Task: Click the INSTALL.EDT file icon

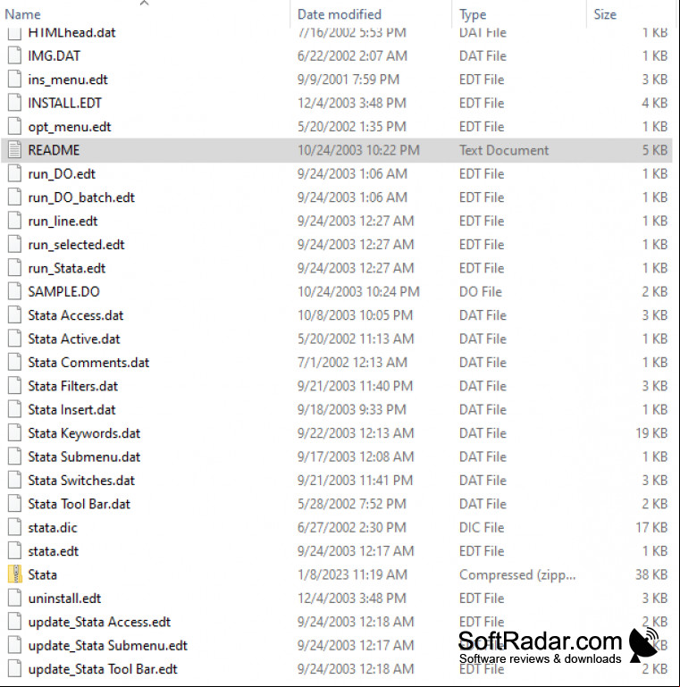Action: point(14,103)
